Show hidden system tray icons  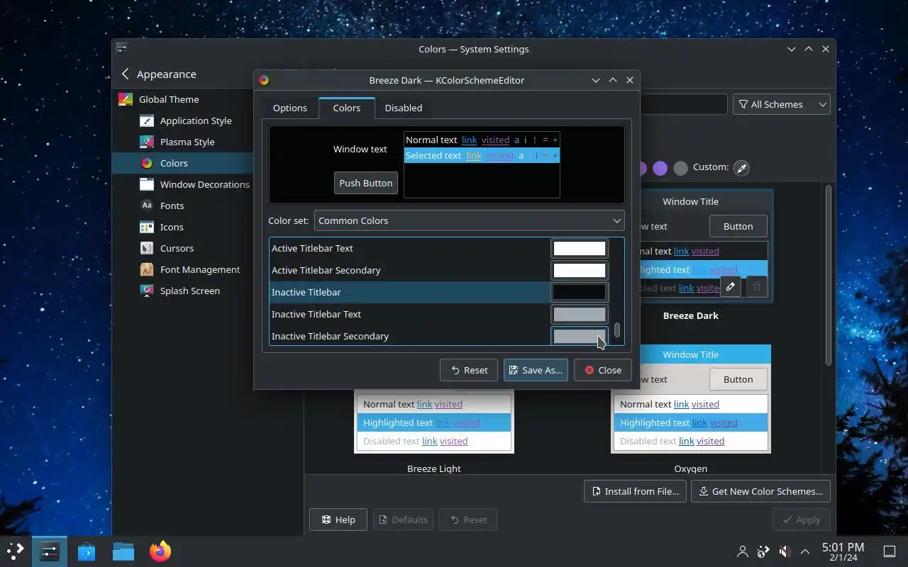805,551
